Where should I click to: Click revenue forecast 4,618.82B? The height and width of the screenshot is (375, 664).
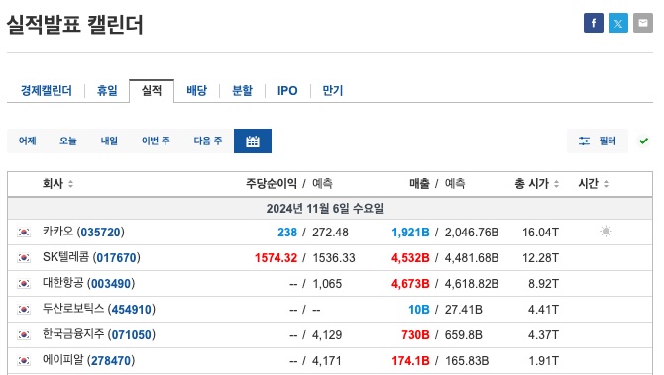(472, 284)
